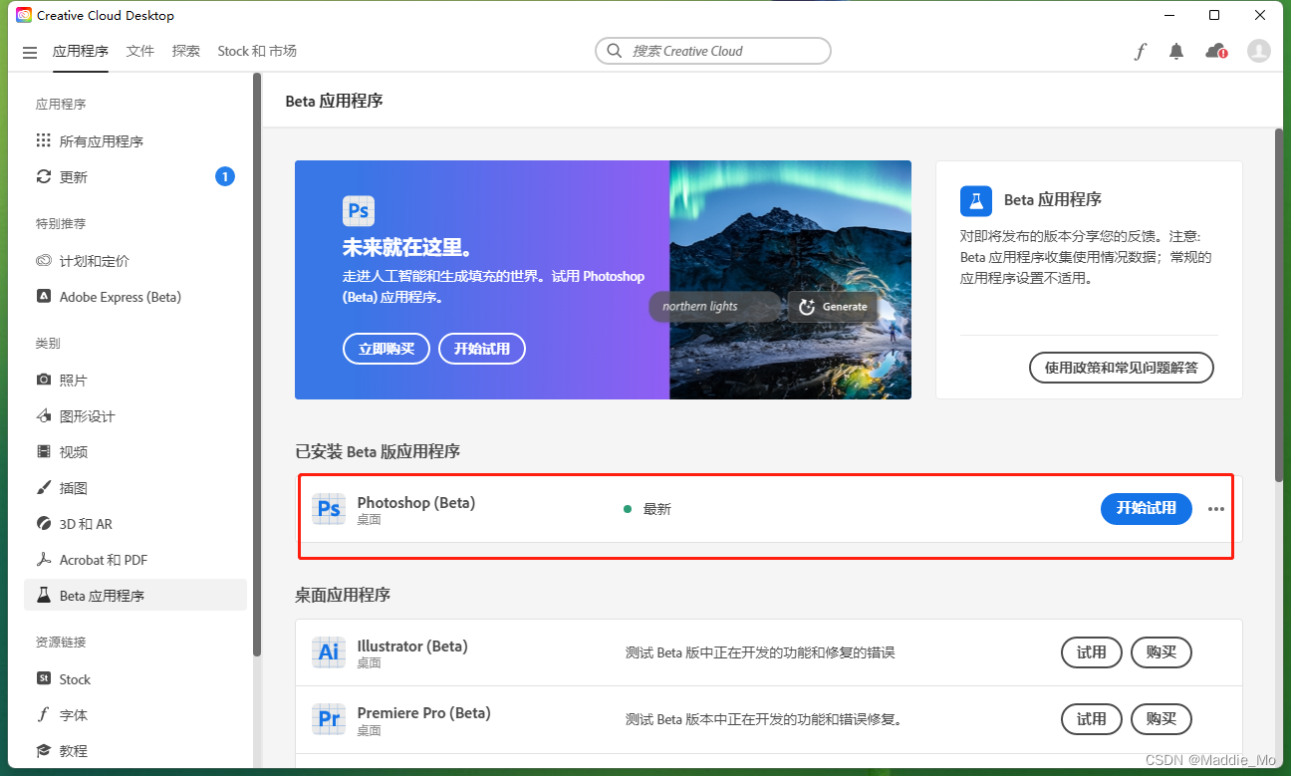
Task: Click the update count badge
Action: (225, 176)
